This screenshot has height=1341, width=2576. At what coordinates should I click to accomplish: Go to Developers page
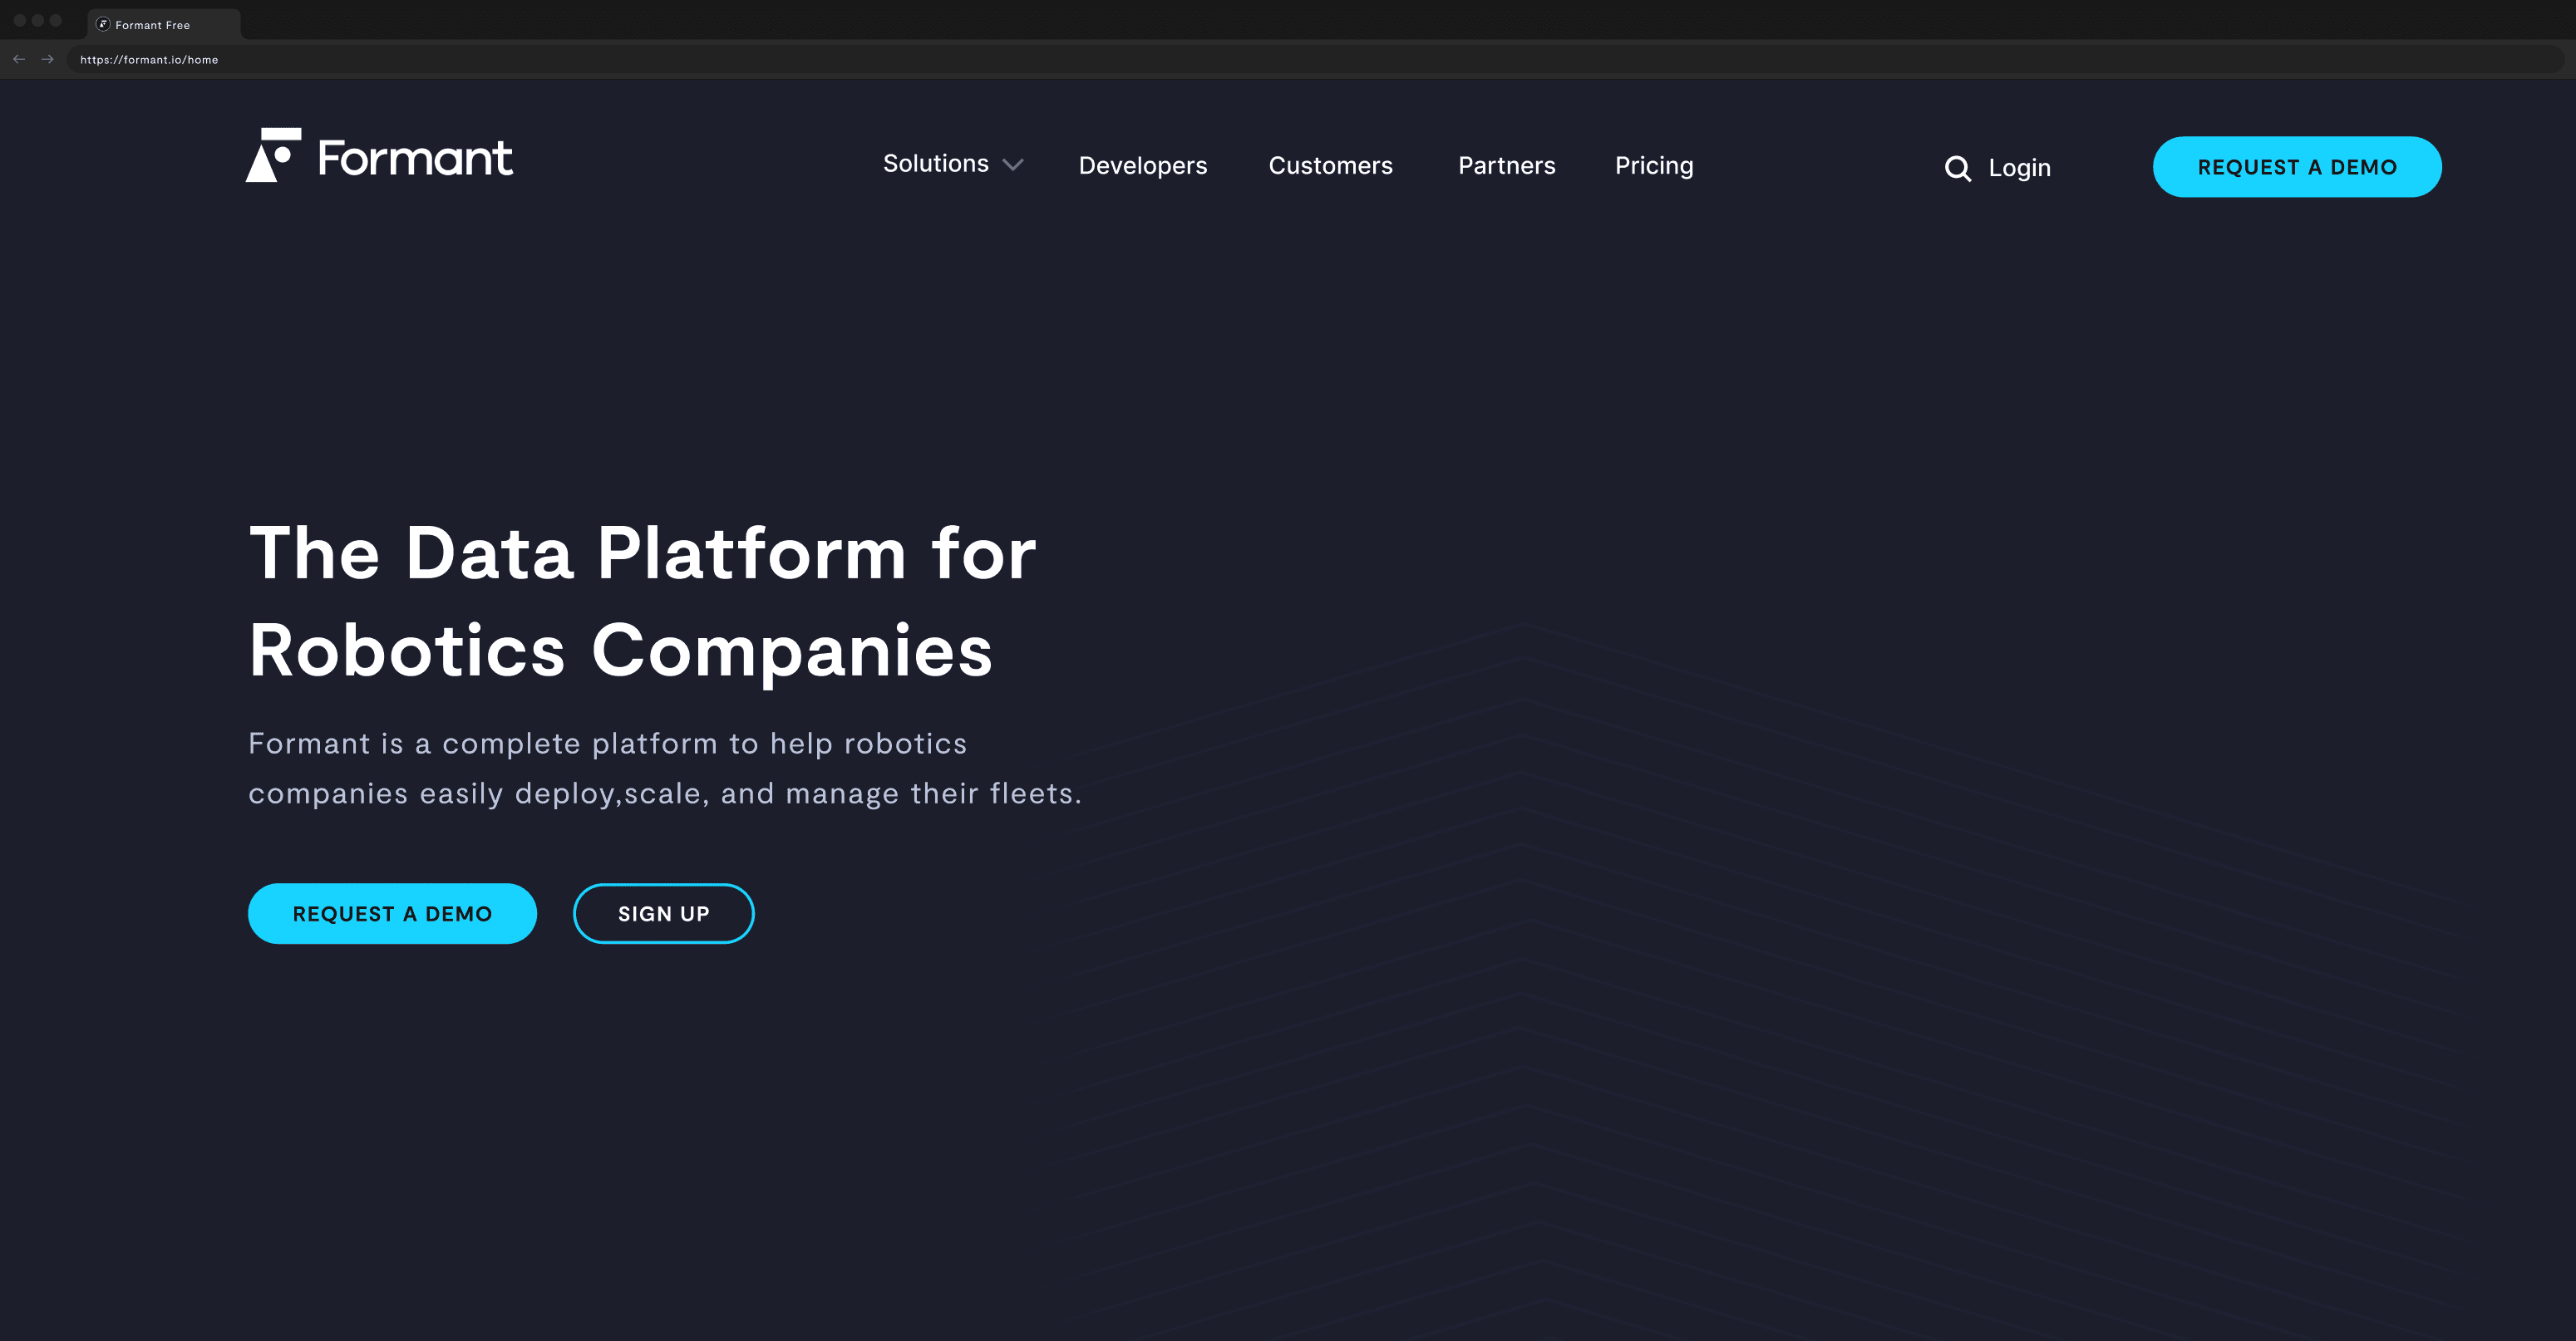(x=1142, y=166)
